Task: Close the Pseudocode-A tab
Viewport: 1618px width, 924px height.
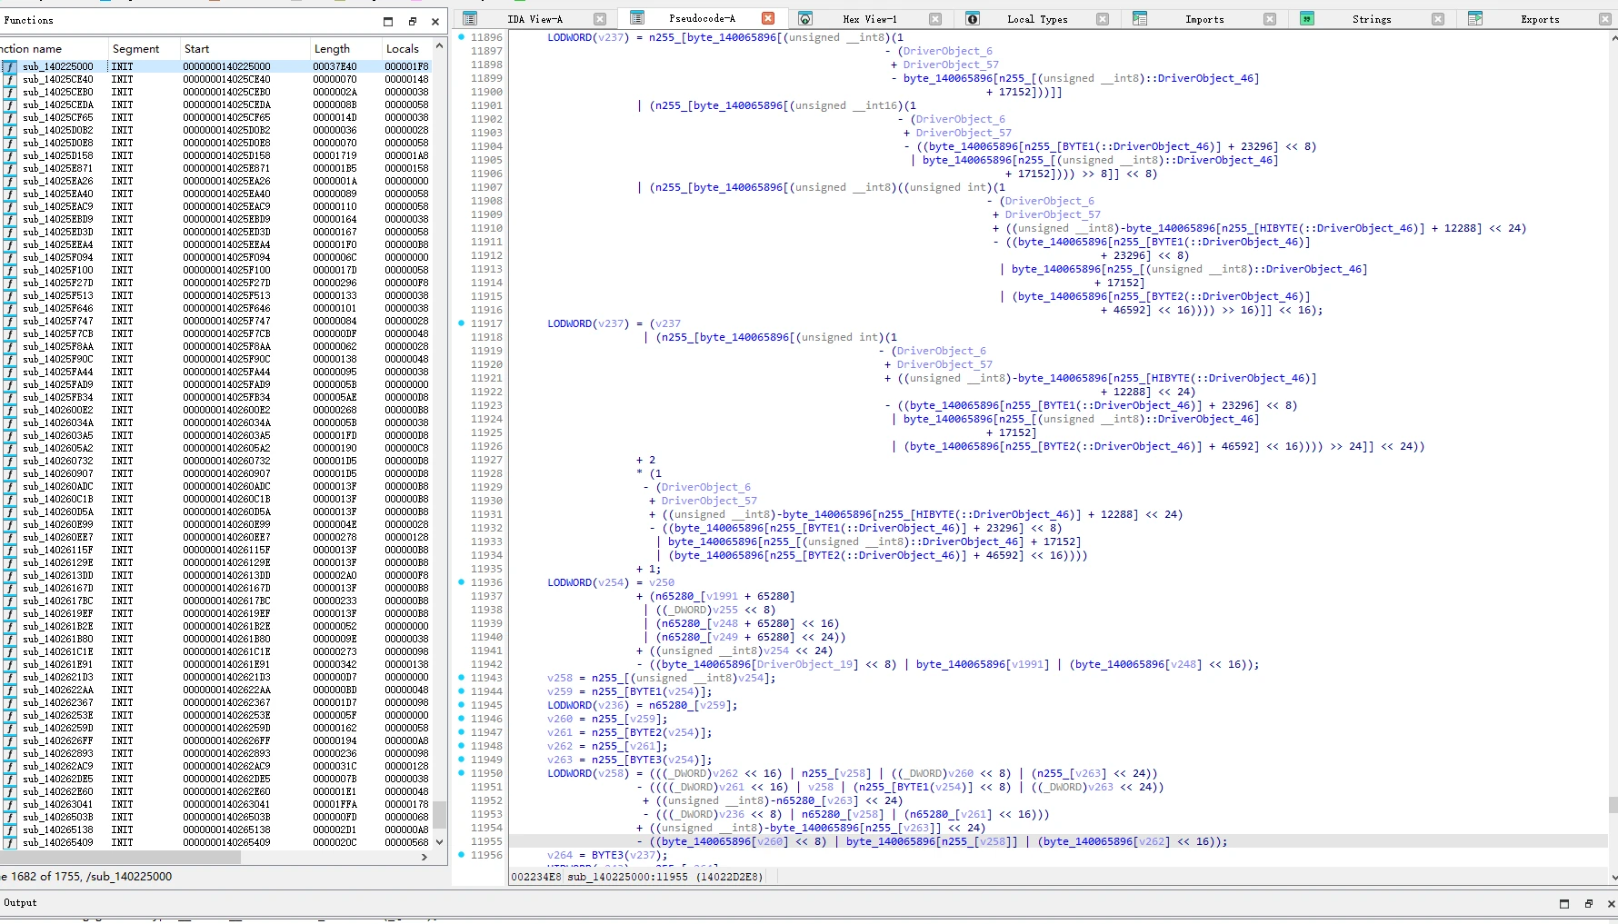Action: 768,18
